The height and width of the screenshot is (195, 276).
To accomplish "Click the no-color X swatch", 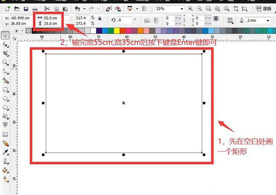I will tap(28, 31).
